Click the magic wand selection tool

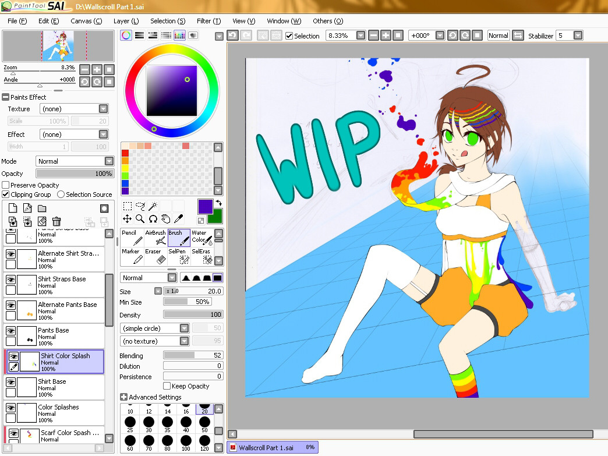click(x=153, y=206)
